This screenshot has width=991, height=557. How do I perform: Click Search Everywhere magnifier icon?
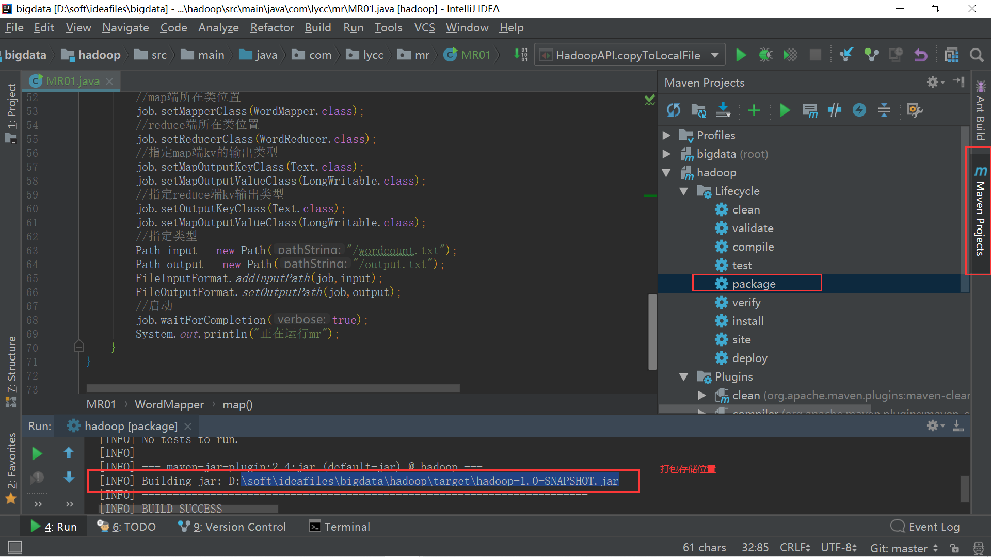tap(976, 55)
